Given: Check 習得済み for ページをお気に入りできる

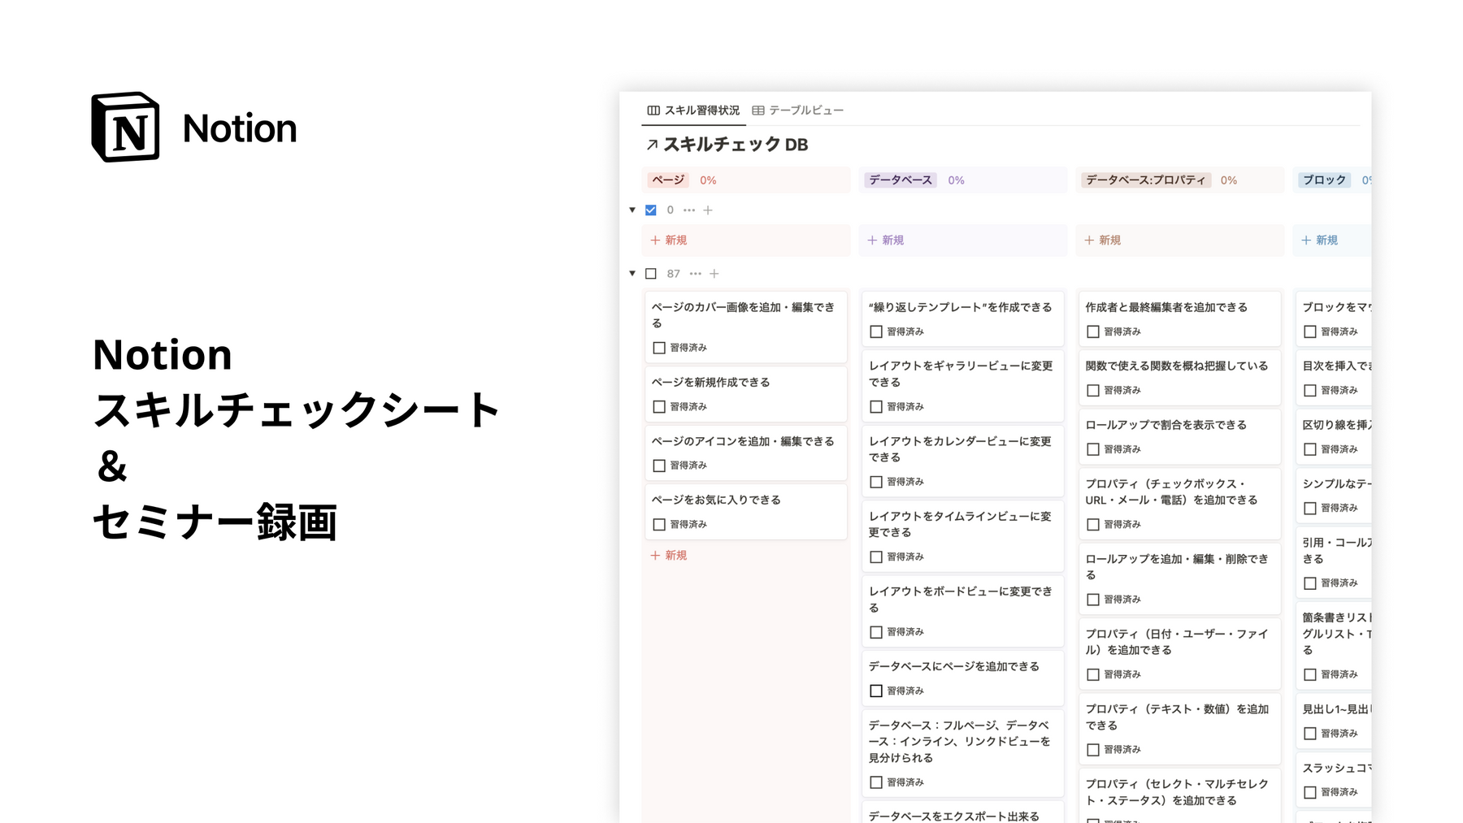Looking at the screenshot, I should tap(659, 525).
